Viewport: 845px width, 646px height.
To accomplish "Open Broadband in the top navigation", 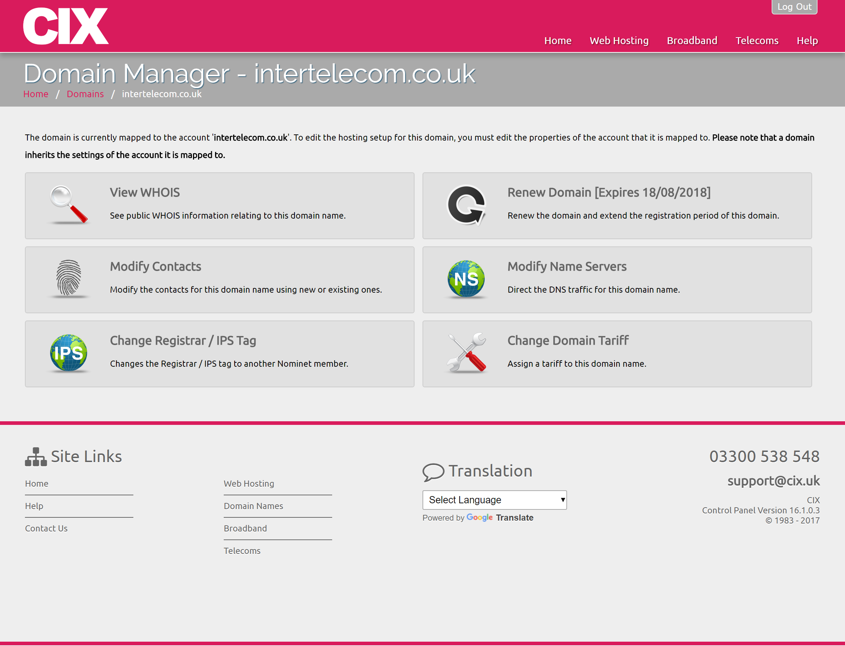I will click(692, 40).
